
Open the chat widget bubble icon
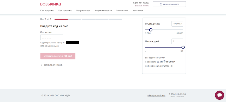(x=219, y=95)
